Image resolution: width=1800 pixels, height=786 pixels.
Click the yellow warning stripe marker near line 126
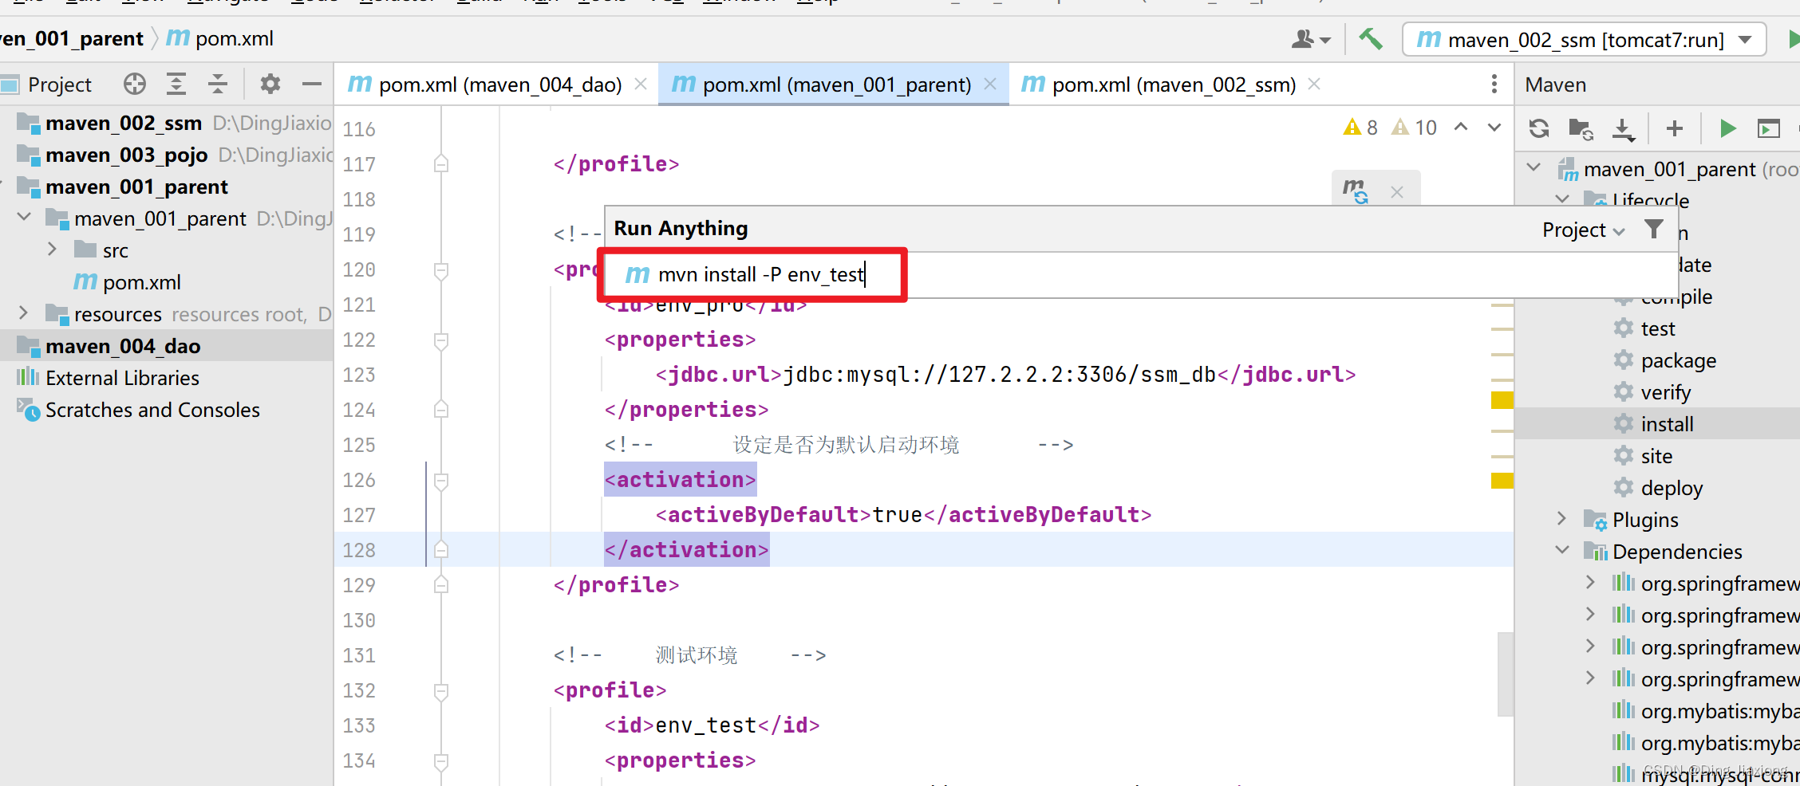pos(1502,481)
